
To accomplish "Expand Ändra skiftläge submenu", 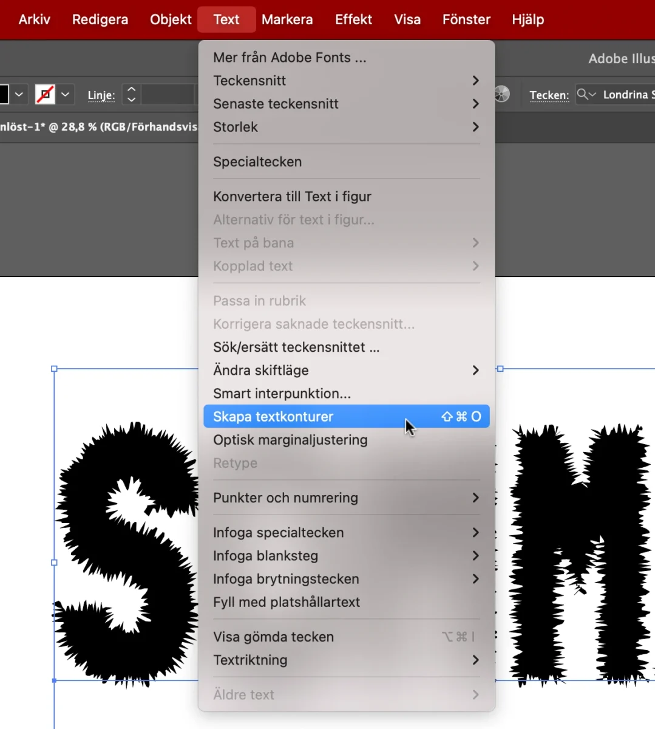I will [x=347, y=370].
